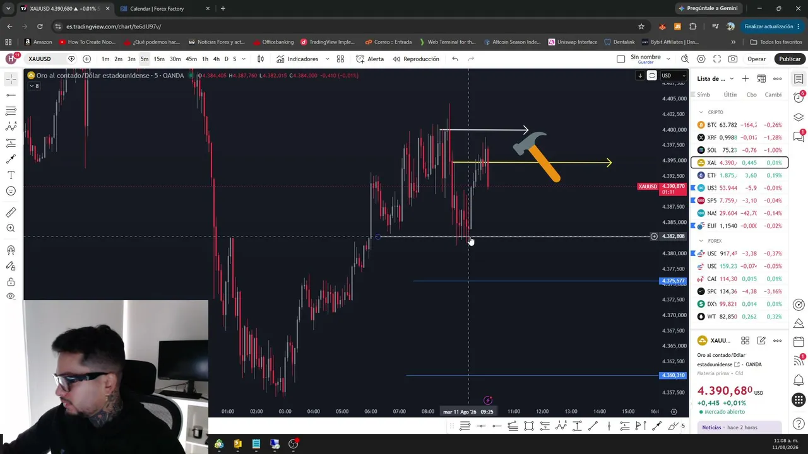Screen dimensions: 808x454
Task: Expand the favorite indicators dropdown arrow
Action: [x=327, y=59]
